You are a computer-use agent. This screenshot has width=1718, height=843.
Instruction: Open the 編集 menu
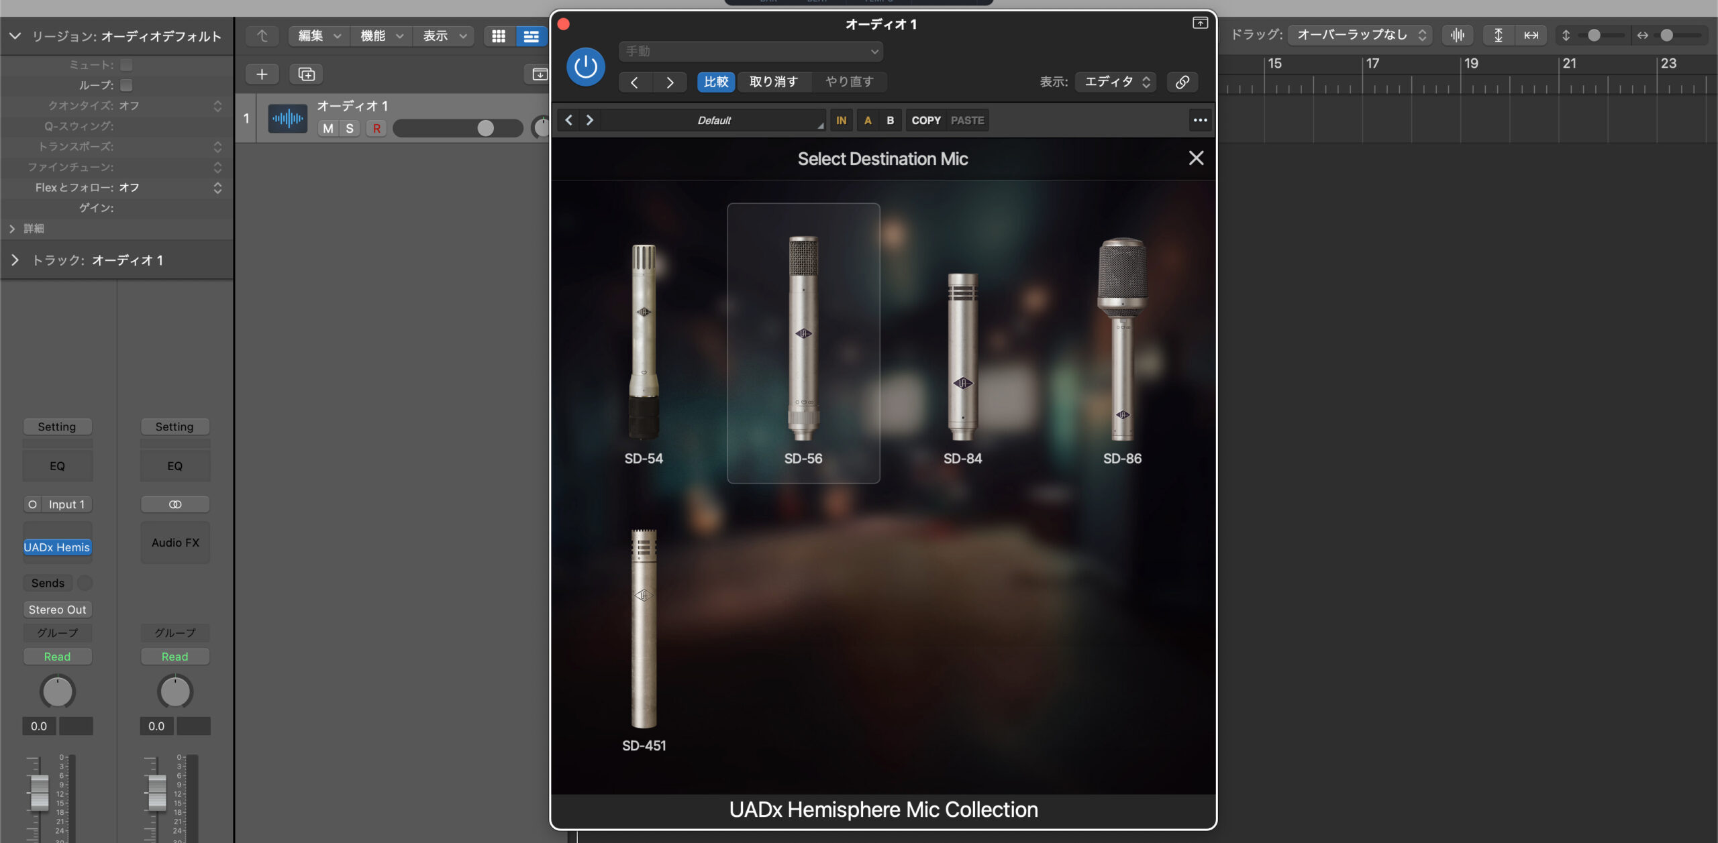click(x=319, y=36)
